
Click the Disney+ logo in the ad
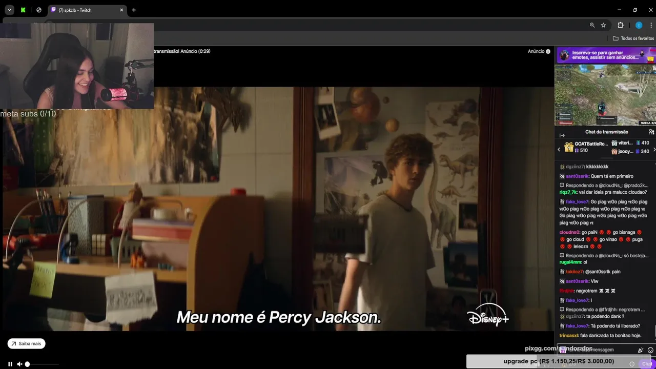tap(488, 315)
